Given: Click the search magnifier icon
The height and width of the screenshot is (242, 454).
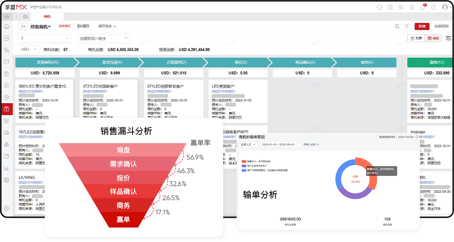Looking at the screenshot, I should (397, 27).
